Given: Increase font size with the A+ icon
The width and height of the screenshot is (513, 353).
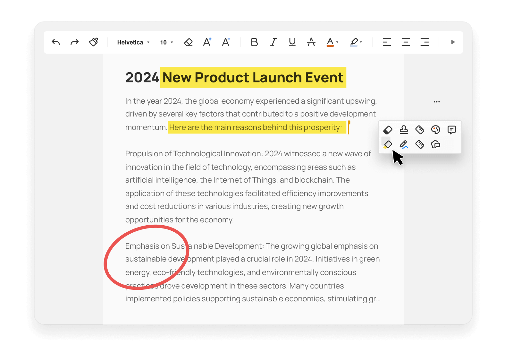Looking at the screenshot, I should pyautogui.click(x=207, y=42).
